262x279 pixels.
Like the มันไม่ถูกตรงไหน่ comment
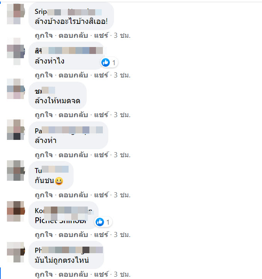point(44,274)
